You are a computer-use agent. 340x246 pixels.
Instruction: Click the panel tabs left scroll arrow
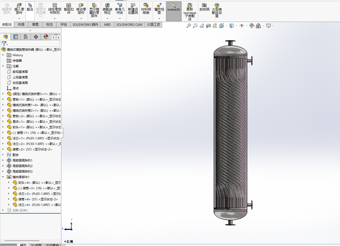tap(54, 37)
